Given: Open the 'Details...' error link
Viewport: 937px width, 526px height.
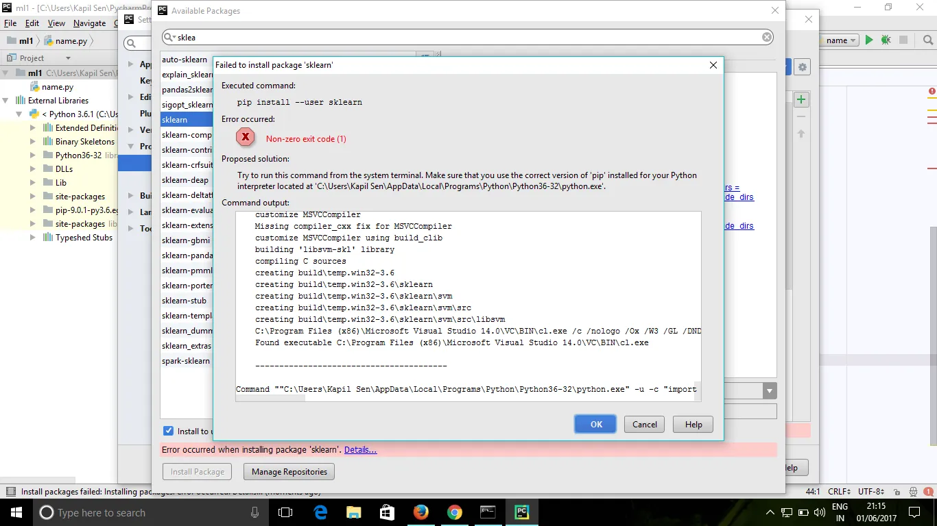Looking at the screenshot, I should [361, 450].
